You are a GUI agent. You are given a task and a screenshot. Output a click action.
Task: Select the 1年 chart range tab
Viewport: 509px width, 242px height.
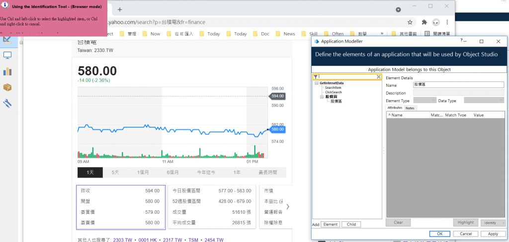(237, 173)
